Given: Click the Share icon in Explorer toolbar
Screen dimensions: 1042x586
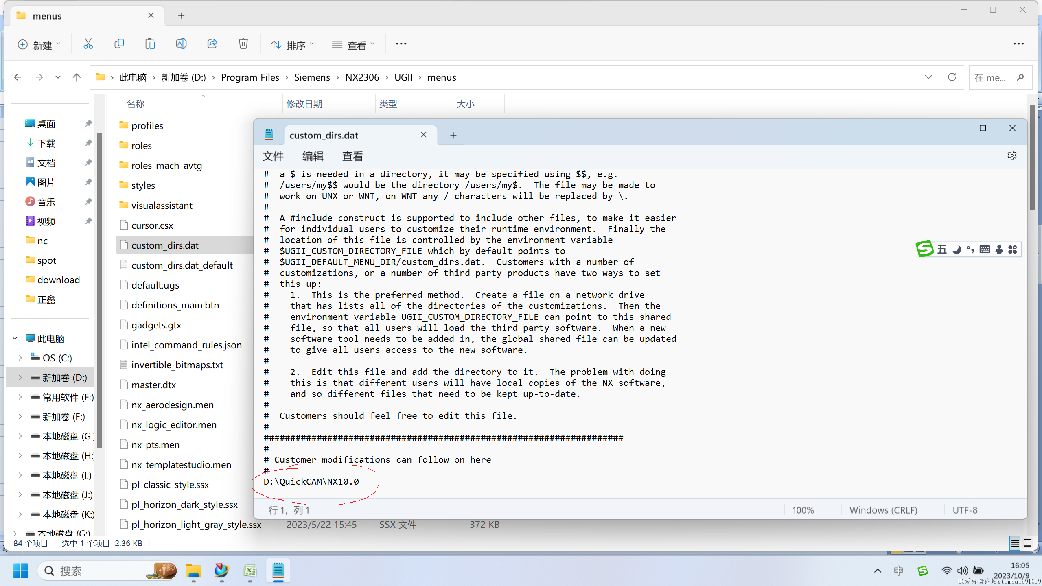Looking at the screenshot, I should (212, 44).
